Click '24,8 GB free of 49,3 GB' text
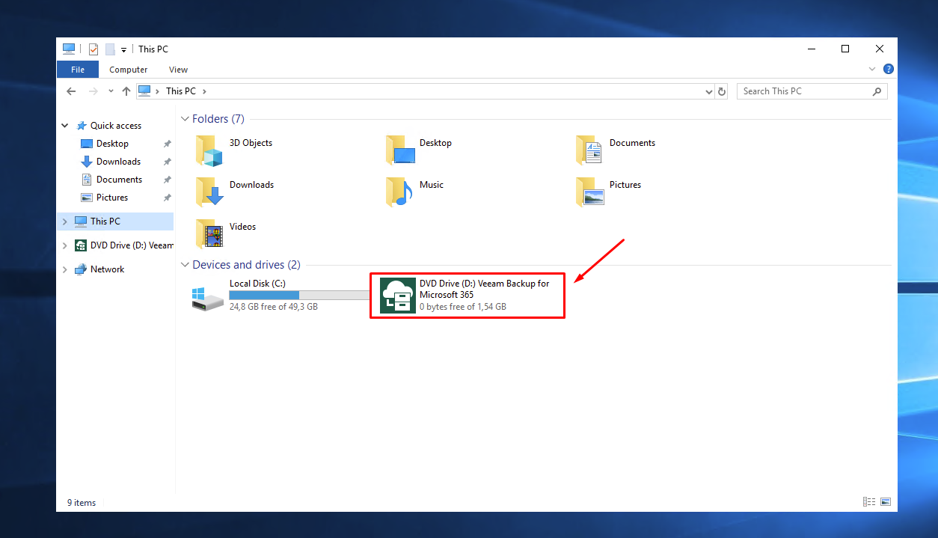The image size is (938, 538). coord(274,307)
